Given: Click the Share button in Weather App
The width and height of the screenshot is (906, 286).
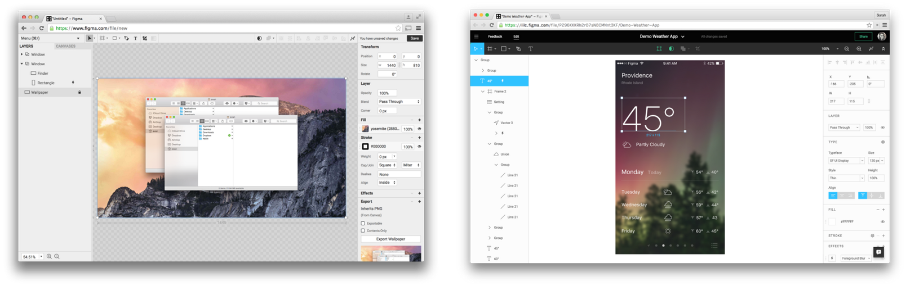Looking at the screenshot, I should (863, 37).
